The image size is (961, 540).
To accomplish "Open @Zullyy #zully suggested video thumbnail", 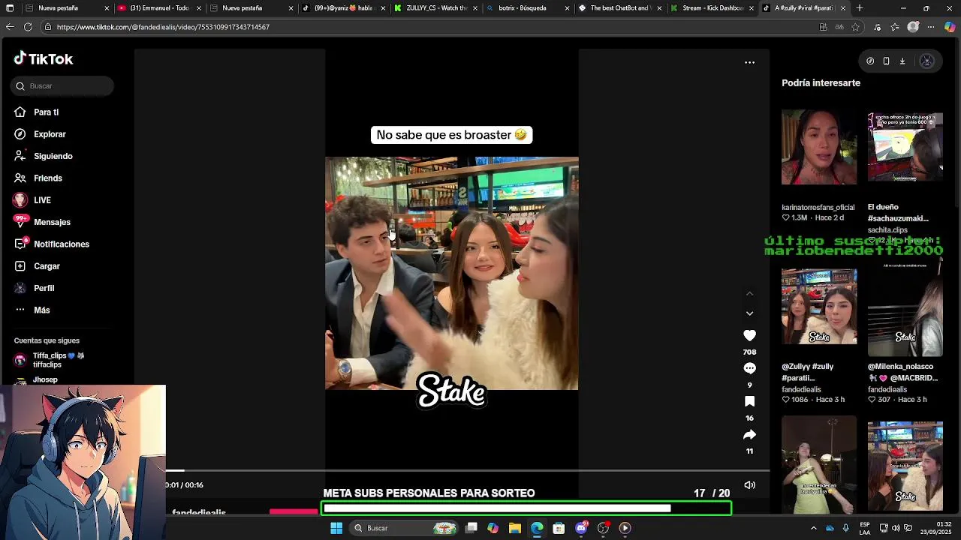I will tap(819, 307).
